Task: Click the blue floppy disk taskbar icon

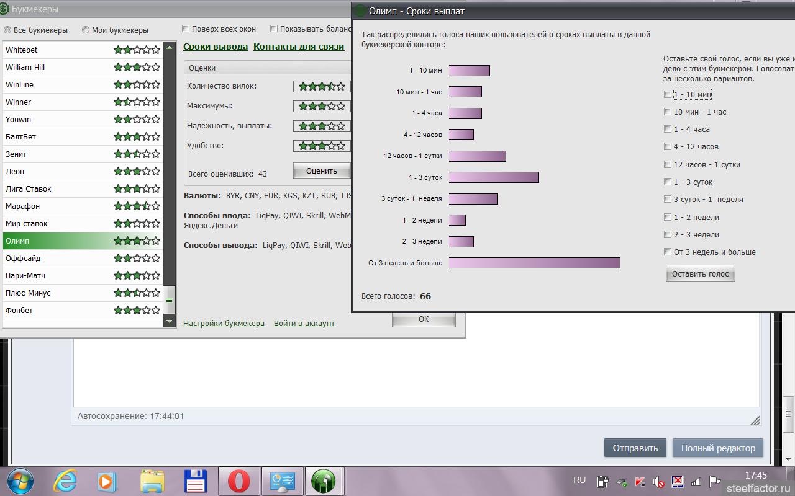Action: click(x=196, y=481)
